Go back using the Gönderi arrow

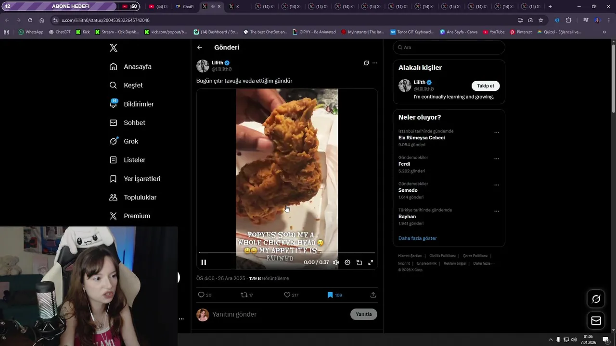(x=200, y=48)
